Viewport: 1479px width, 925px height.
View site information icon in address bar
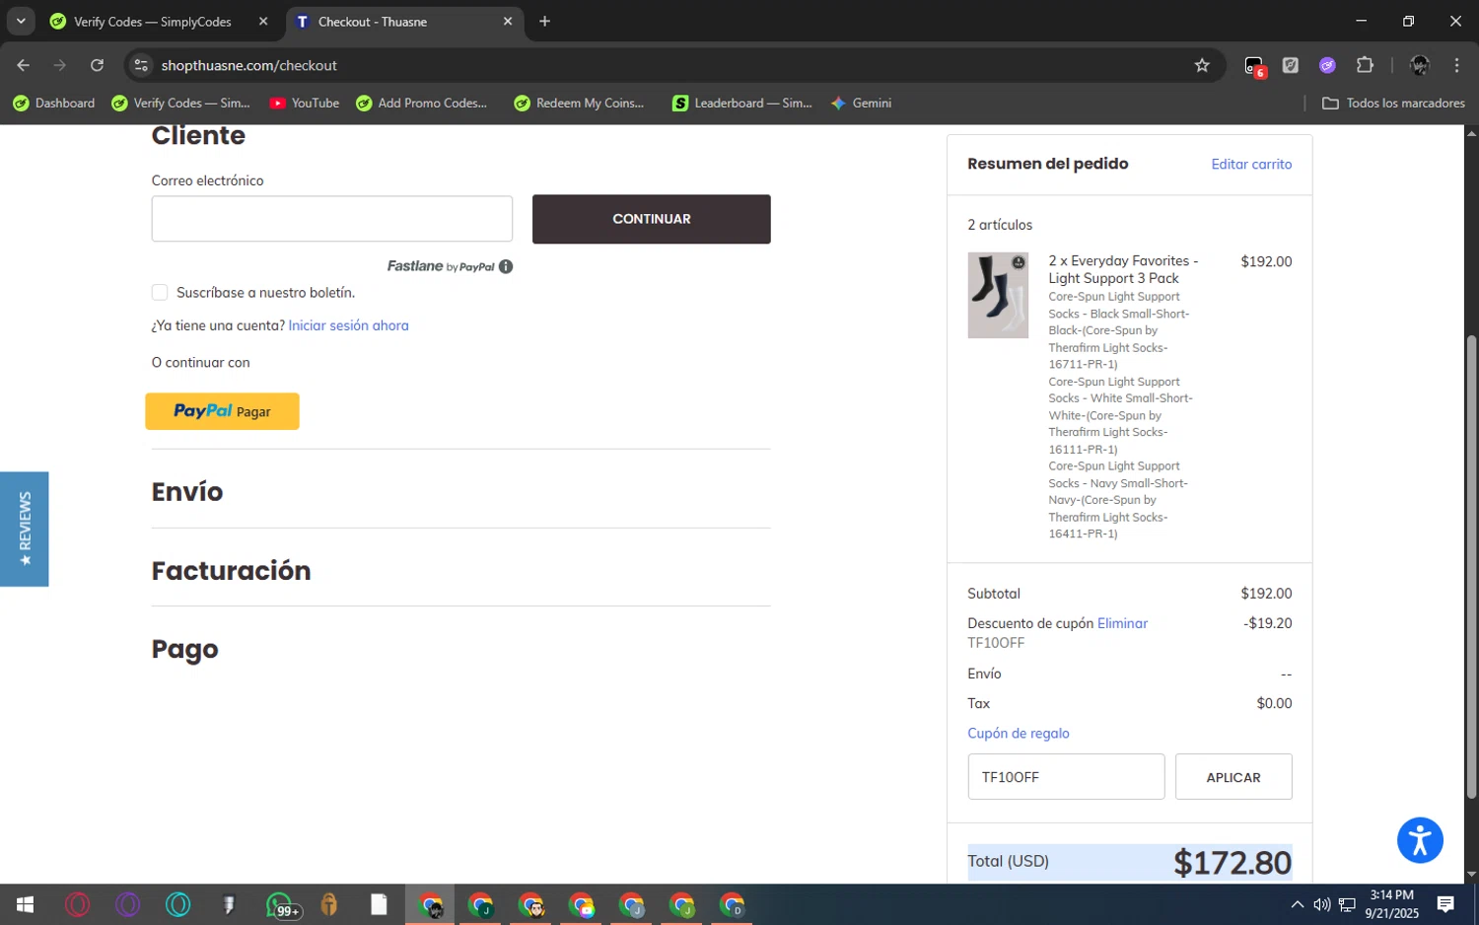[141, 65]
